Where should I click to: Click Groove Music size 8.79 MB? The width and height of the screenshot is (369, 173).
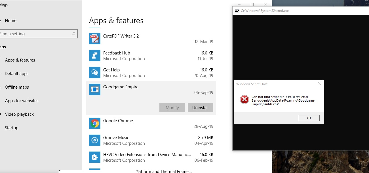[x=206, y=138]
